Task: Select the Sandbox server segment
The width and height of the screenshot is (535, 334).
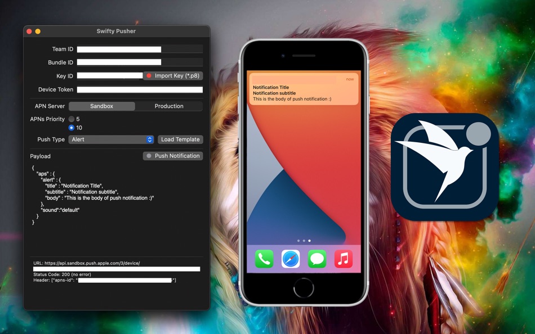Action: point(101,106)
